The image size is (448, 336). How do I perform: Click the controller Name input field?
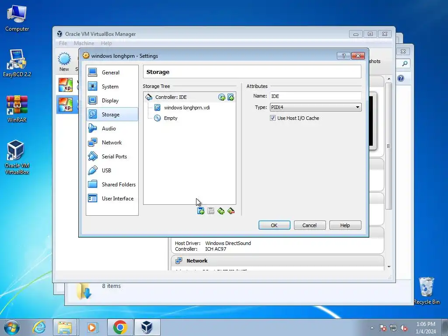pos(316,96)
